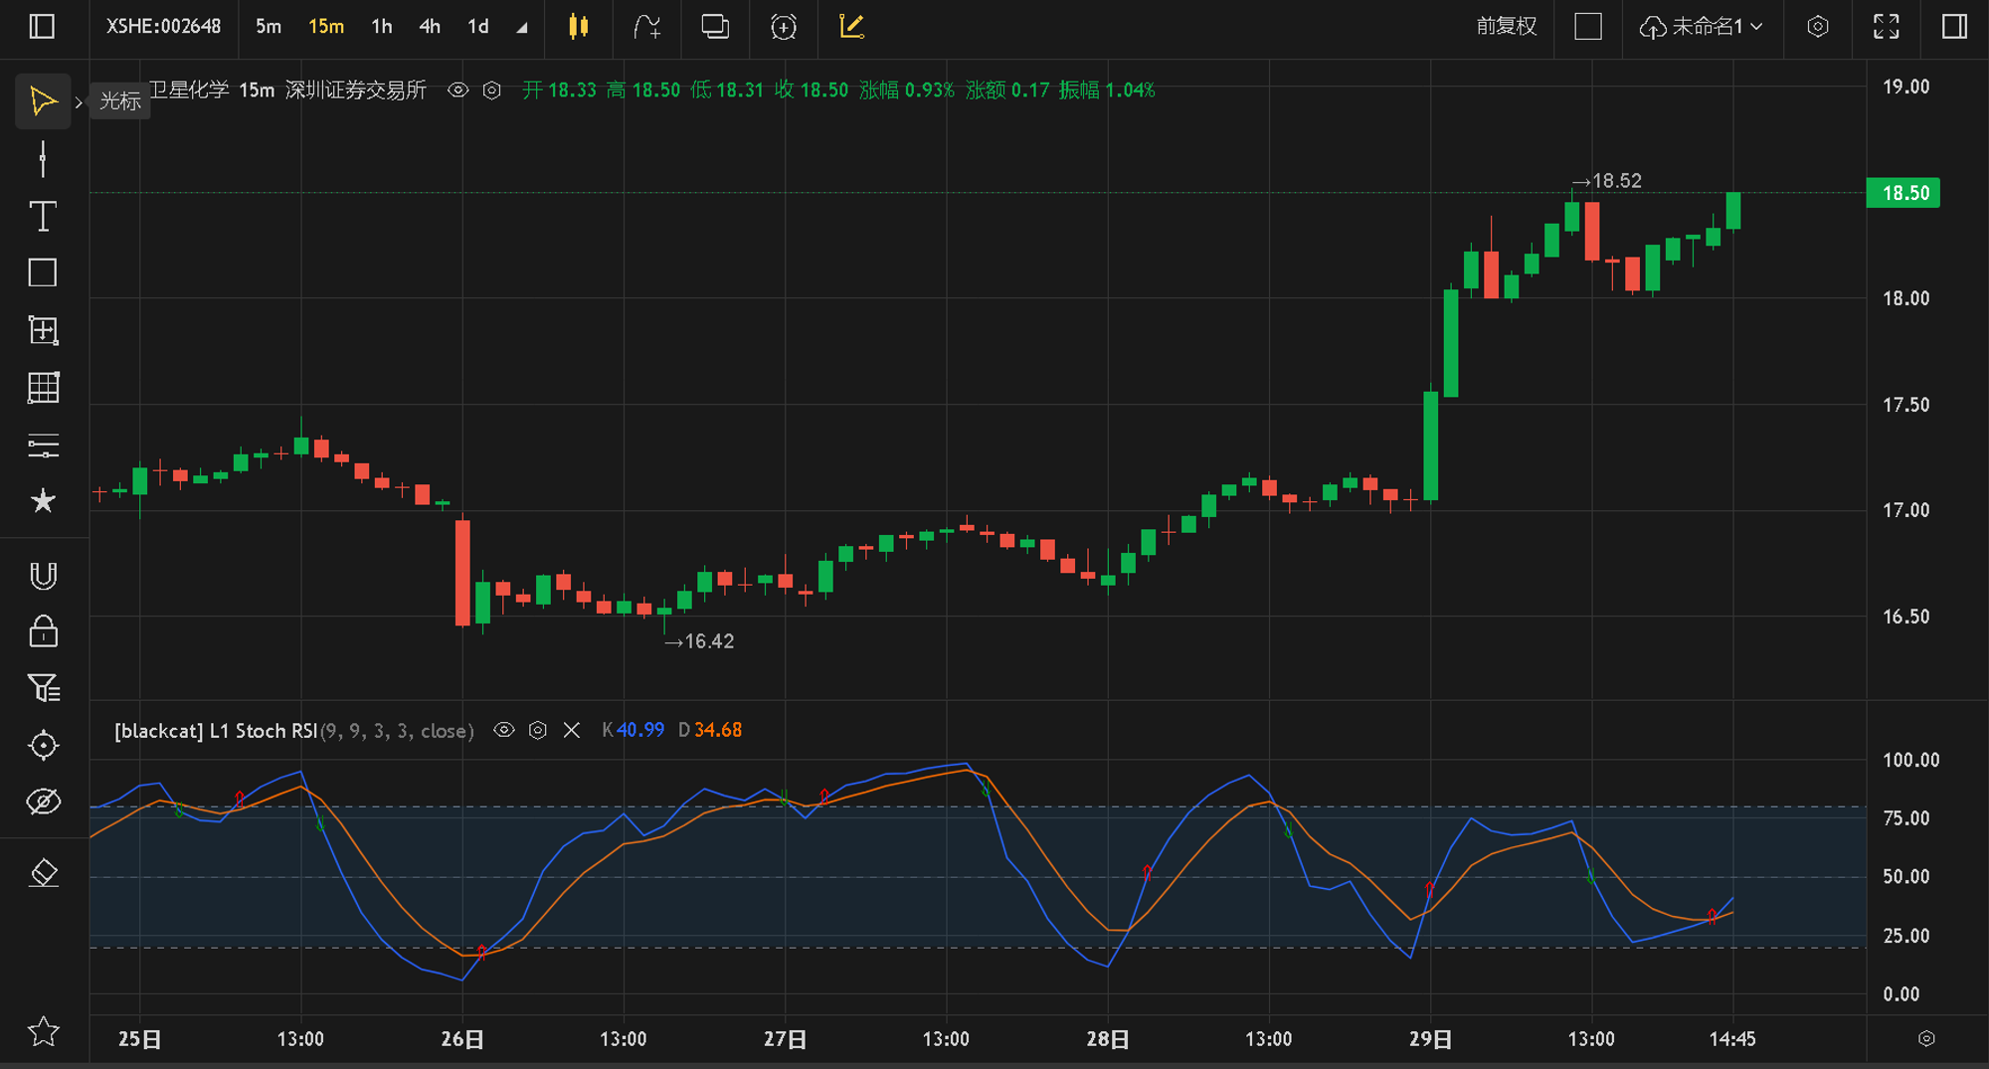Toggle main chart series visibility eye
The width and height of the screenshot is (1989, 1069).
click(x=457, y=90)
